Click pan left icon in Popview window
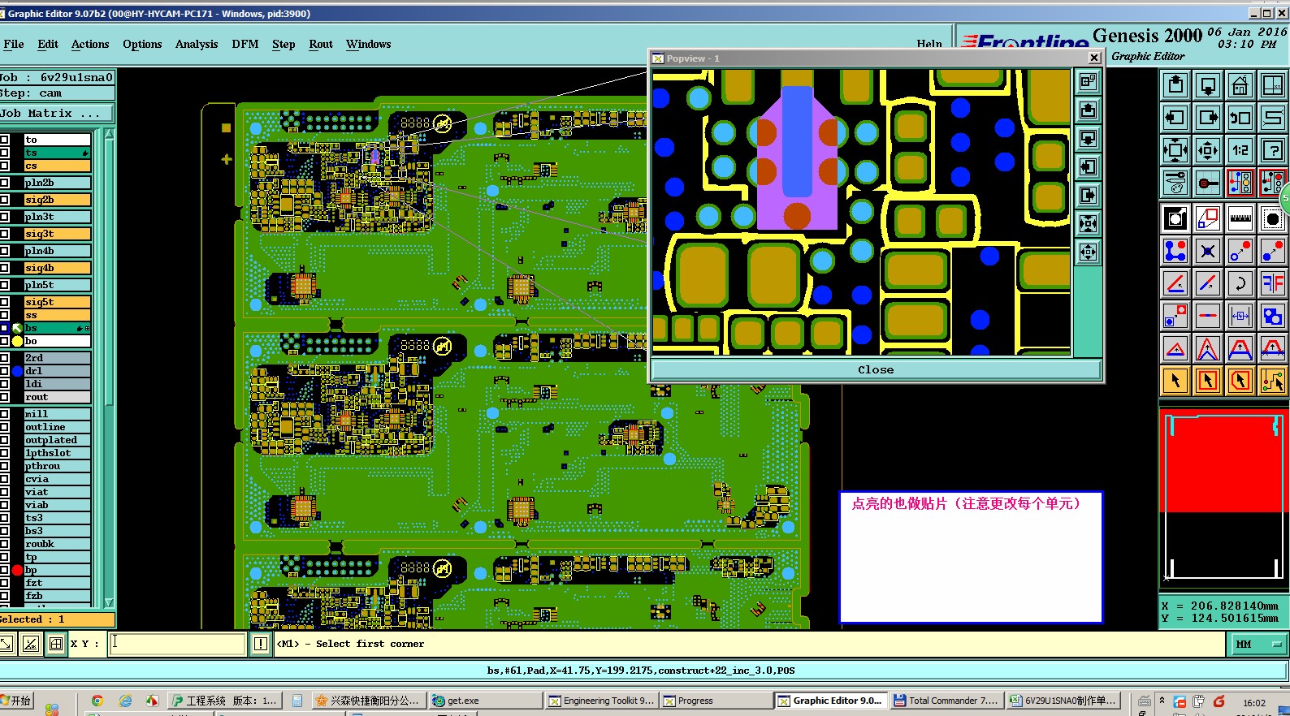 click(x=1089, y=166)
